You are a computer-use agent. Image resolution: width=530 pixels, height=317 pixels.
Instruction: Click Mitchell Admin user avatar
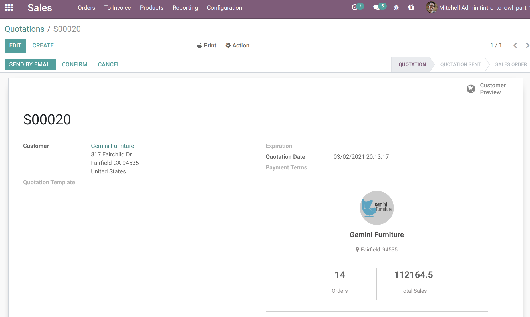tap(431, 7)
